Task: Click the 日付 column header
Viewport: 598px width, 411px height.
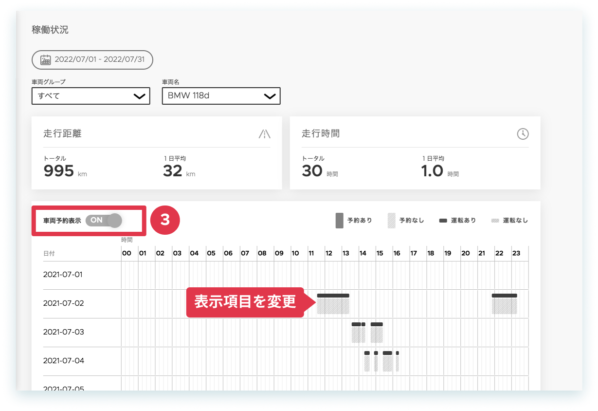Action: (x=49, y=254)
